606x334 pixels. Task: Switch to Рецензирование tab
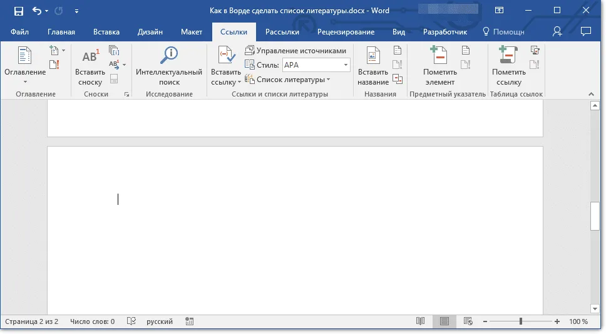(x=346, y=32)
